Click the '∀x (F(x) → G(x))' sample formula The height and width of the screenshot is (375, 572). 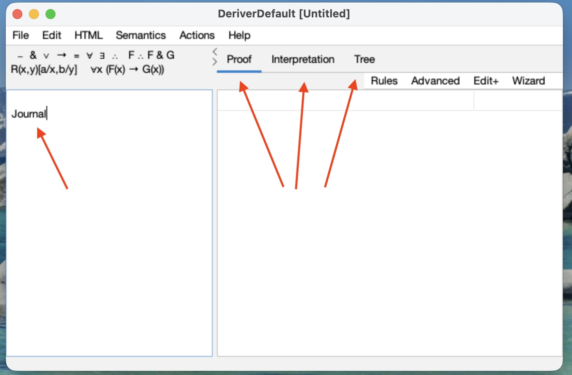127,70
